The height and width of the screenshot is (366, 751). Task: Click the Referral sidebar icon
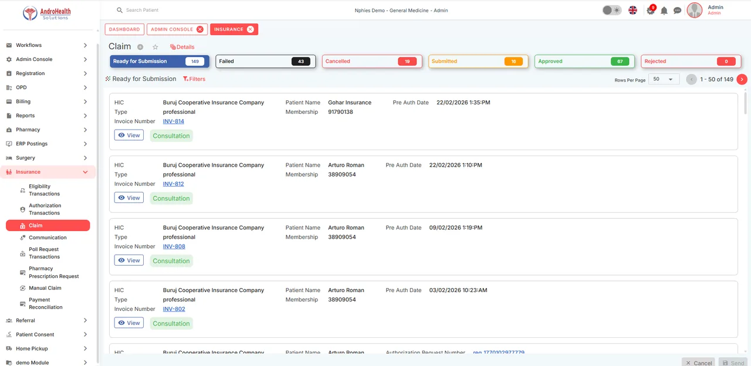click(x=9, y=320)
